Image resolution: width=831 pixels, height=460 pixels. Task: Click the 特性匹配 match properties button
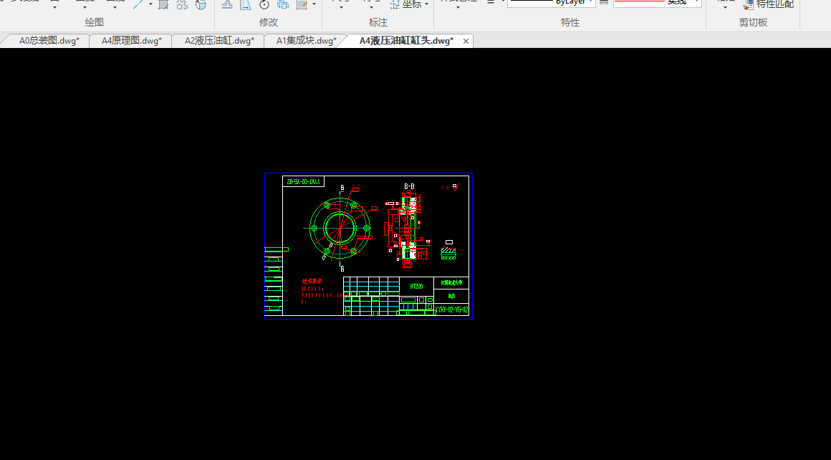pyautogui.click(x=769, y=4)
